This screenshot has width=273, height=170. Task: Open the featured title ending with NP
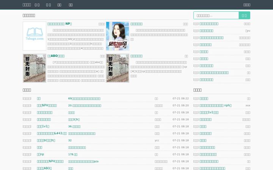[60, 24]
